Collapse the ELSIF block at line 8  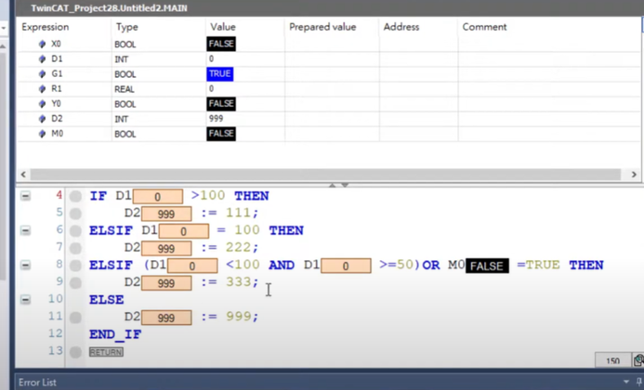coord(25,265)
